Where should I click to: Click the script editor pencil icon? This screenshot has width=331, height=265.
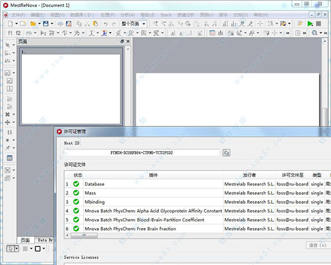(300, 24)
